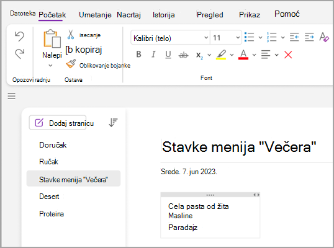Switch to the Početak tab
The image size is (334, 248).
[x=52, y=15]
